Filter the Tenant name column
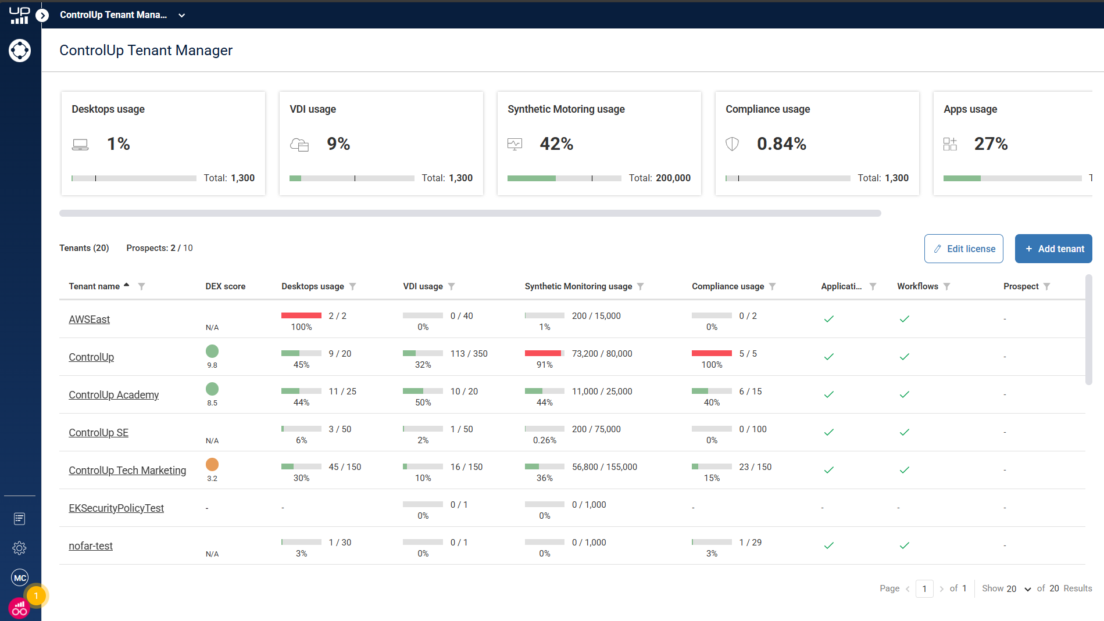The image size is (1104, 621). tap(141, 286)
